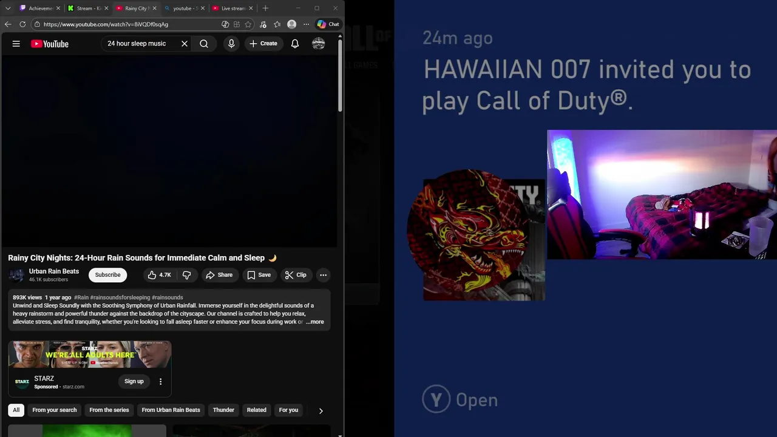Open browser favorites list icon
This screenshot has width=777, height=437.
click(x=277, y=24)
